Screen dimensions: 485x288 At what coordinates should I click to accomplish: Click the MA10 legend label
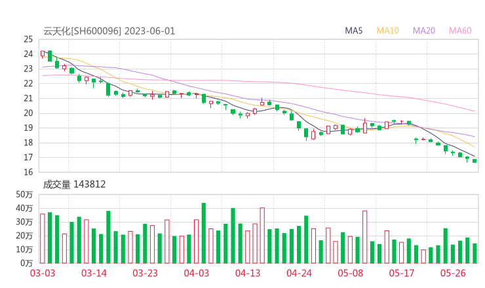387,31
